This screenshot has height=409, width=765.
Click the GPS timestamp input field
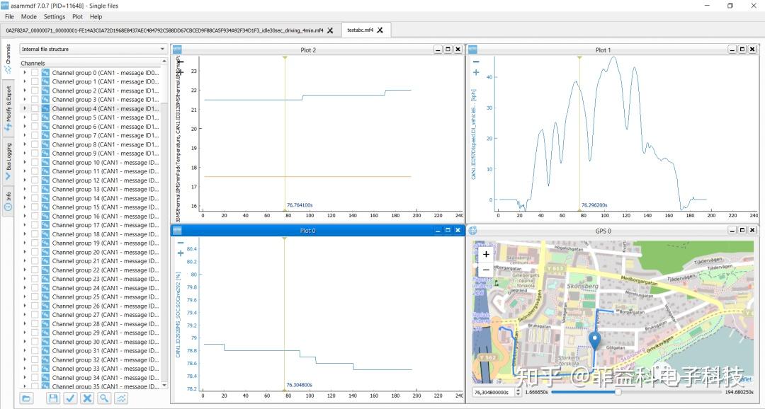[x=492, y=392]
